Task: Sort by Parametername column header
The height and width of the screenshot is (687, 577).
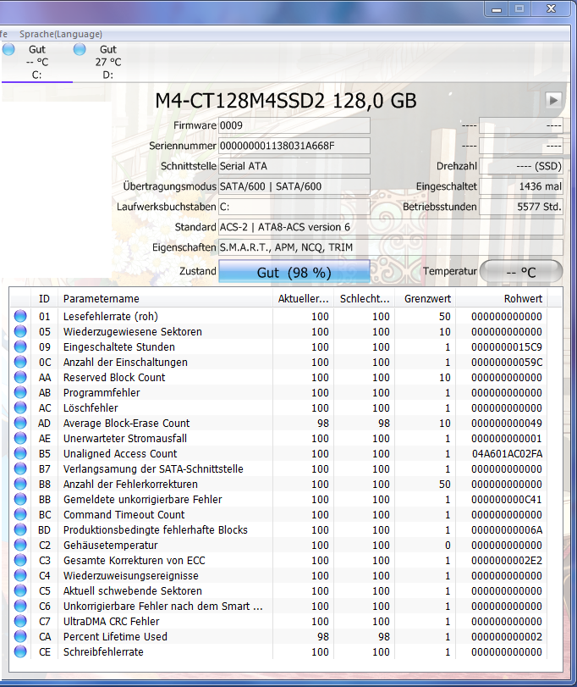Action: (x=165, y=299)
